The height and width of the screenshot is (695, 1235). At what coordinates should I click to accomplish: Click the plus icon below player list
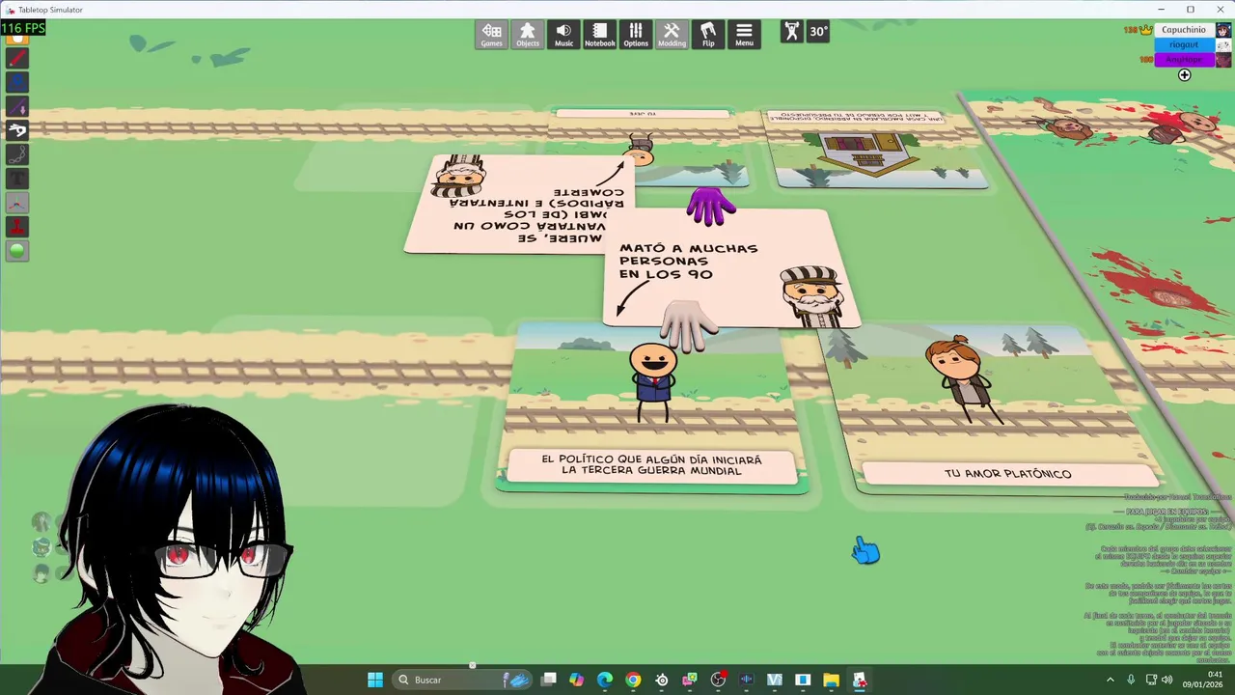(x=1184, y=75)
